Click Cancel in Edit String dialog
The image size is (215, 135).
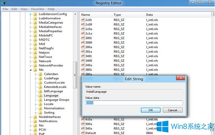(172, 110)
